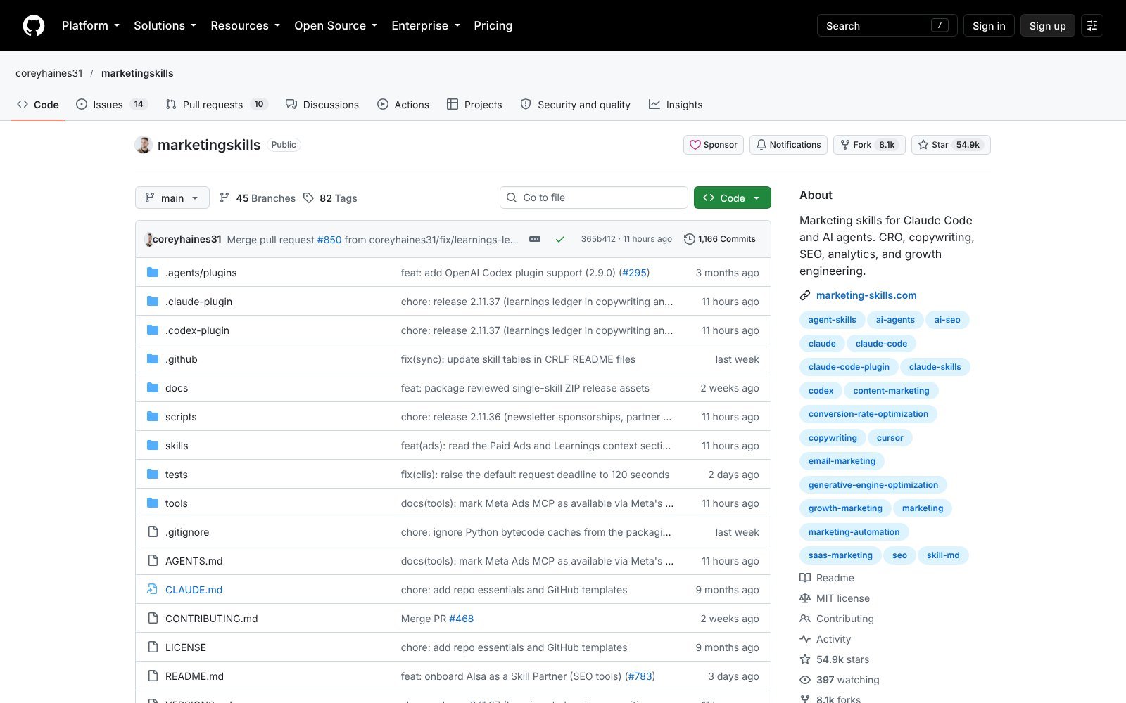Click the eye icon next to 397 watching
The height and width of the screenshot is (703, 1126).
pos(805,680)
